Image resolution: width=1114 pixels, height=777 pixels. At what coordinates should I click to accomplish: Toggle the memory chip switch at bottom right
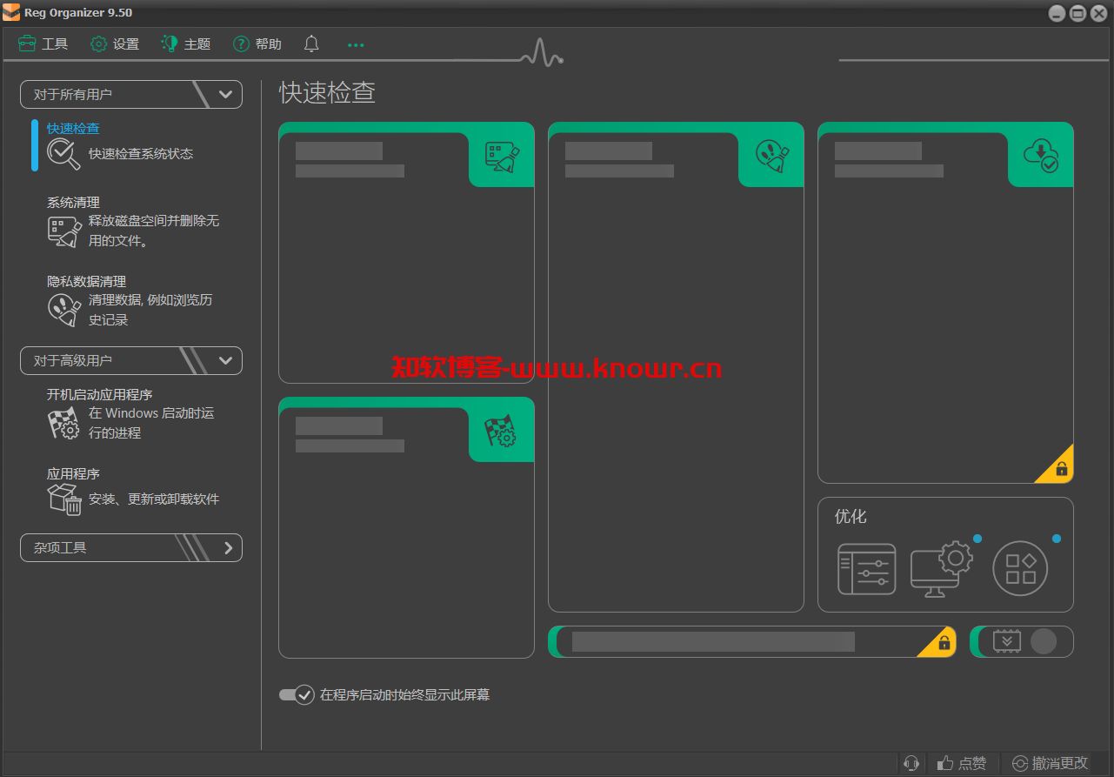pos(1022,641)
